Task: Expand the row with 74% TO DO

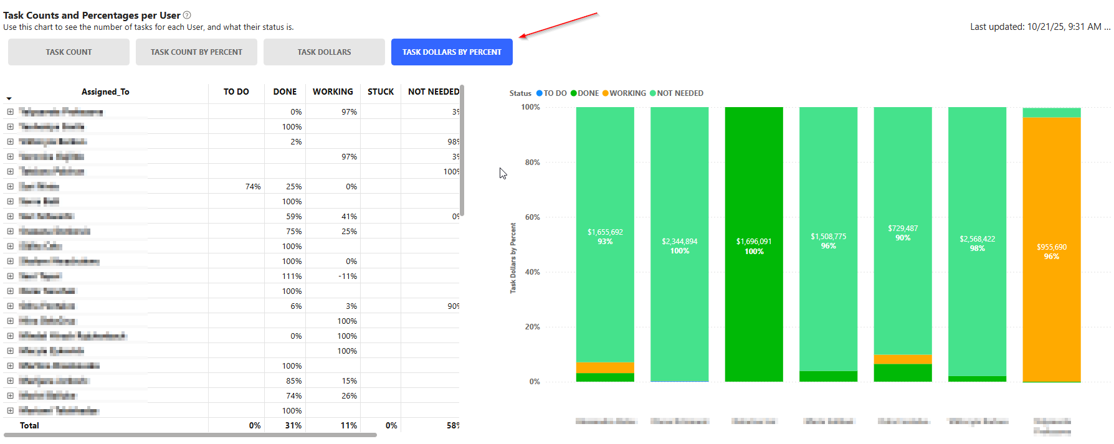Action: pyautogui.click(x=10, y=186)
